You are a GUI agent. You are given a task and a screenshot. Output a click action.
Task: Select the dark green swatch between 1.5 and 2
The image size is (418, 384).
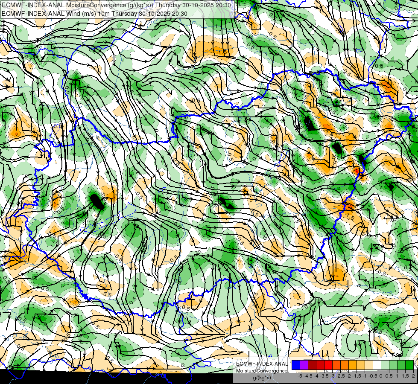409,365
